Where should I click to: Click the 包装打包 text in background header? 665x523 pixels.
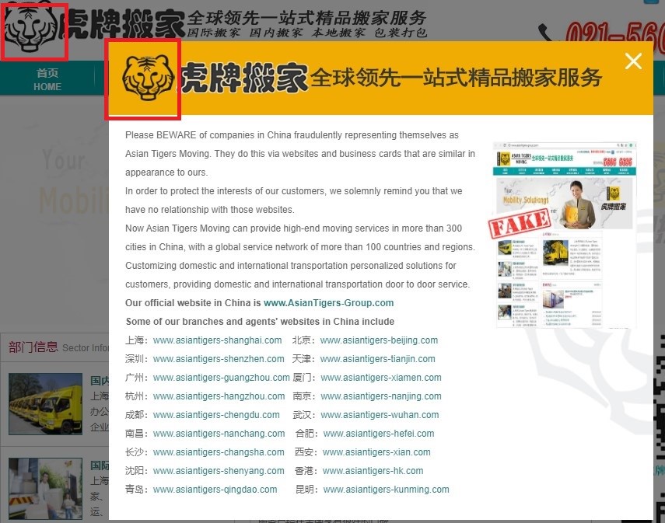(401, 33)
